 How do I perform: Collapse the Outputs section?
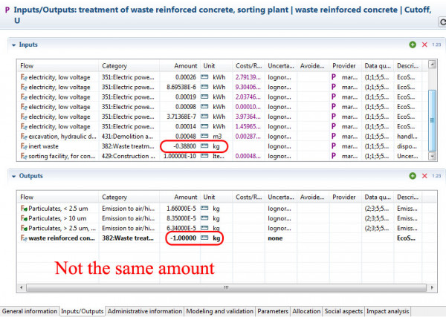[x=13, y=176]
